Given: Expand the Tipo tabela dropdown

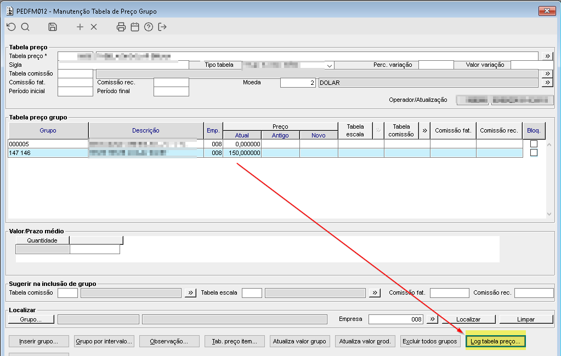Looking at the screenshot, I should [x=330, y=65].
